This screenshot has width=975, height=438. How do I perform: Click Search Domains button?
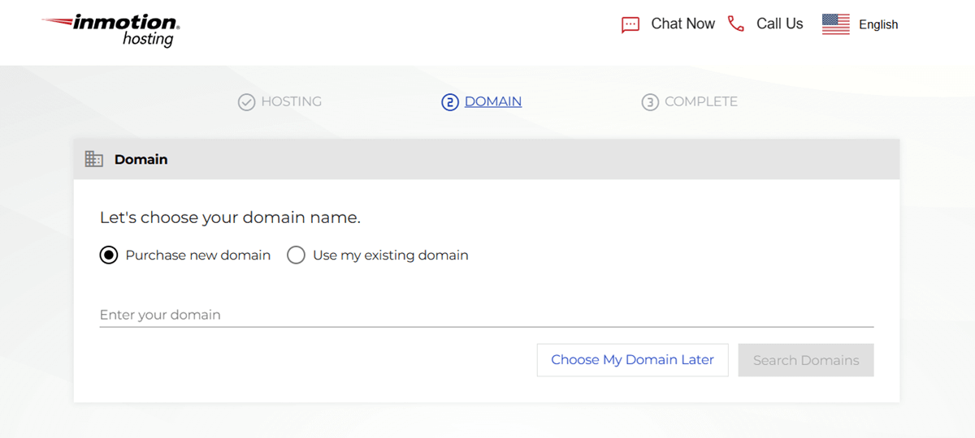click(x=806, y=360)
